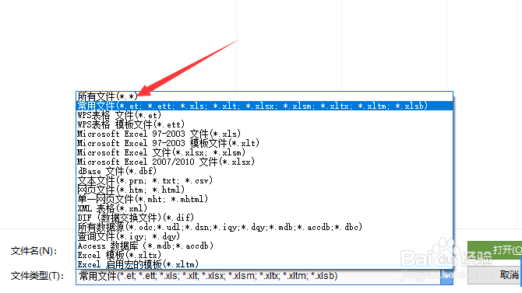Choose Microsoft Excel 2007/2010 文件(*.xlsx)
Screen dimensions: 522x293
[265, 162]
